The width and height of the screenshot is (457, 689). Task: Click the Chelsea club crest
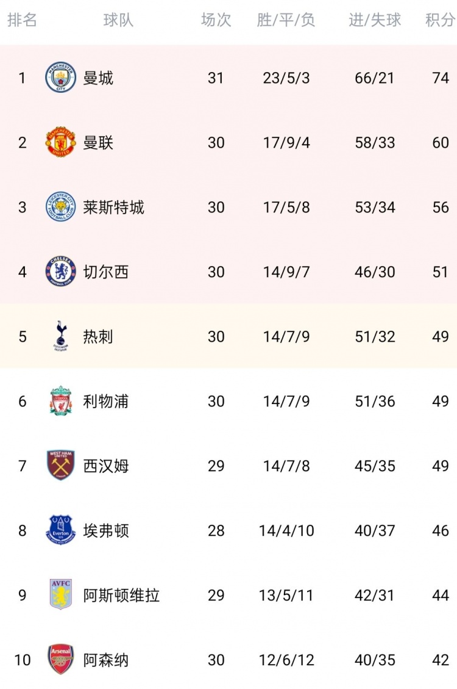point(60,271)
